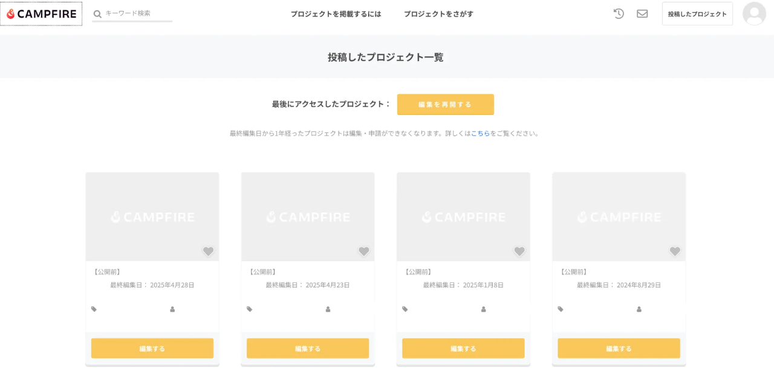
Task: Click the search magnifier icon
Action: pos(97,14)
